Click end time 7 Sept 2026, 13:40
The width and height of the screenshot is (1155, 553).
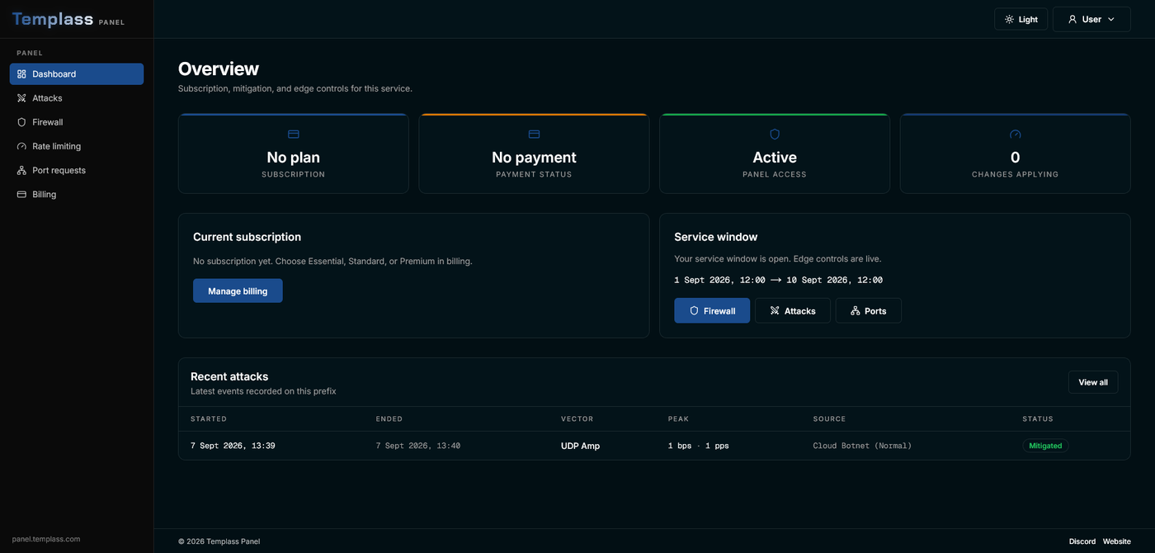(x=418, y=446)
